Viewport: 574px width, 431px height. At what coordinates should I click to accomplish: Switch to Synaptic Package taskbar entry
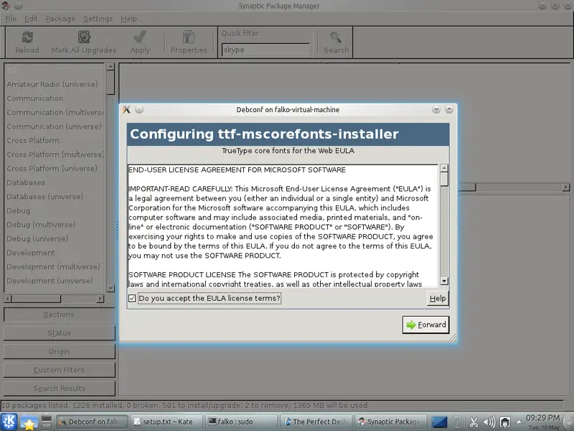click(x=390, y=422)
